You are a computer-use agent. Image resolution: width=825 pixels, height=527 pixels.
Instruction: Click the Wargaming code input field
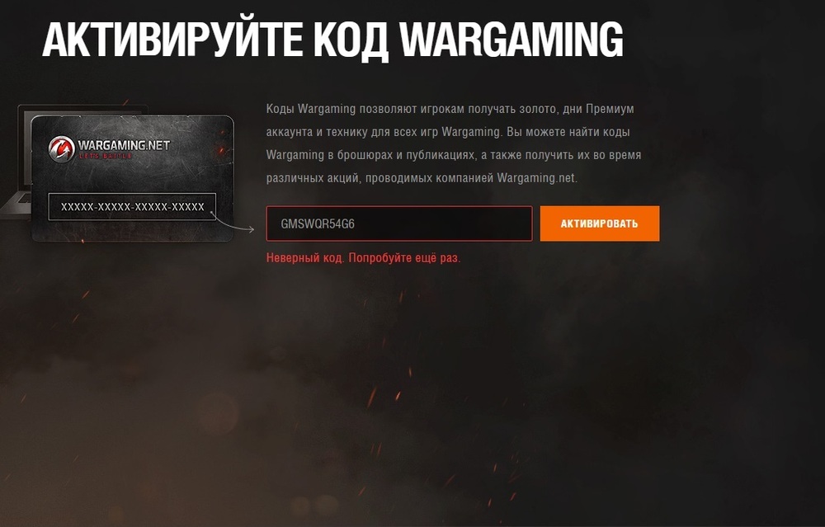[x=399, y=224]
